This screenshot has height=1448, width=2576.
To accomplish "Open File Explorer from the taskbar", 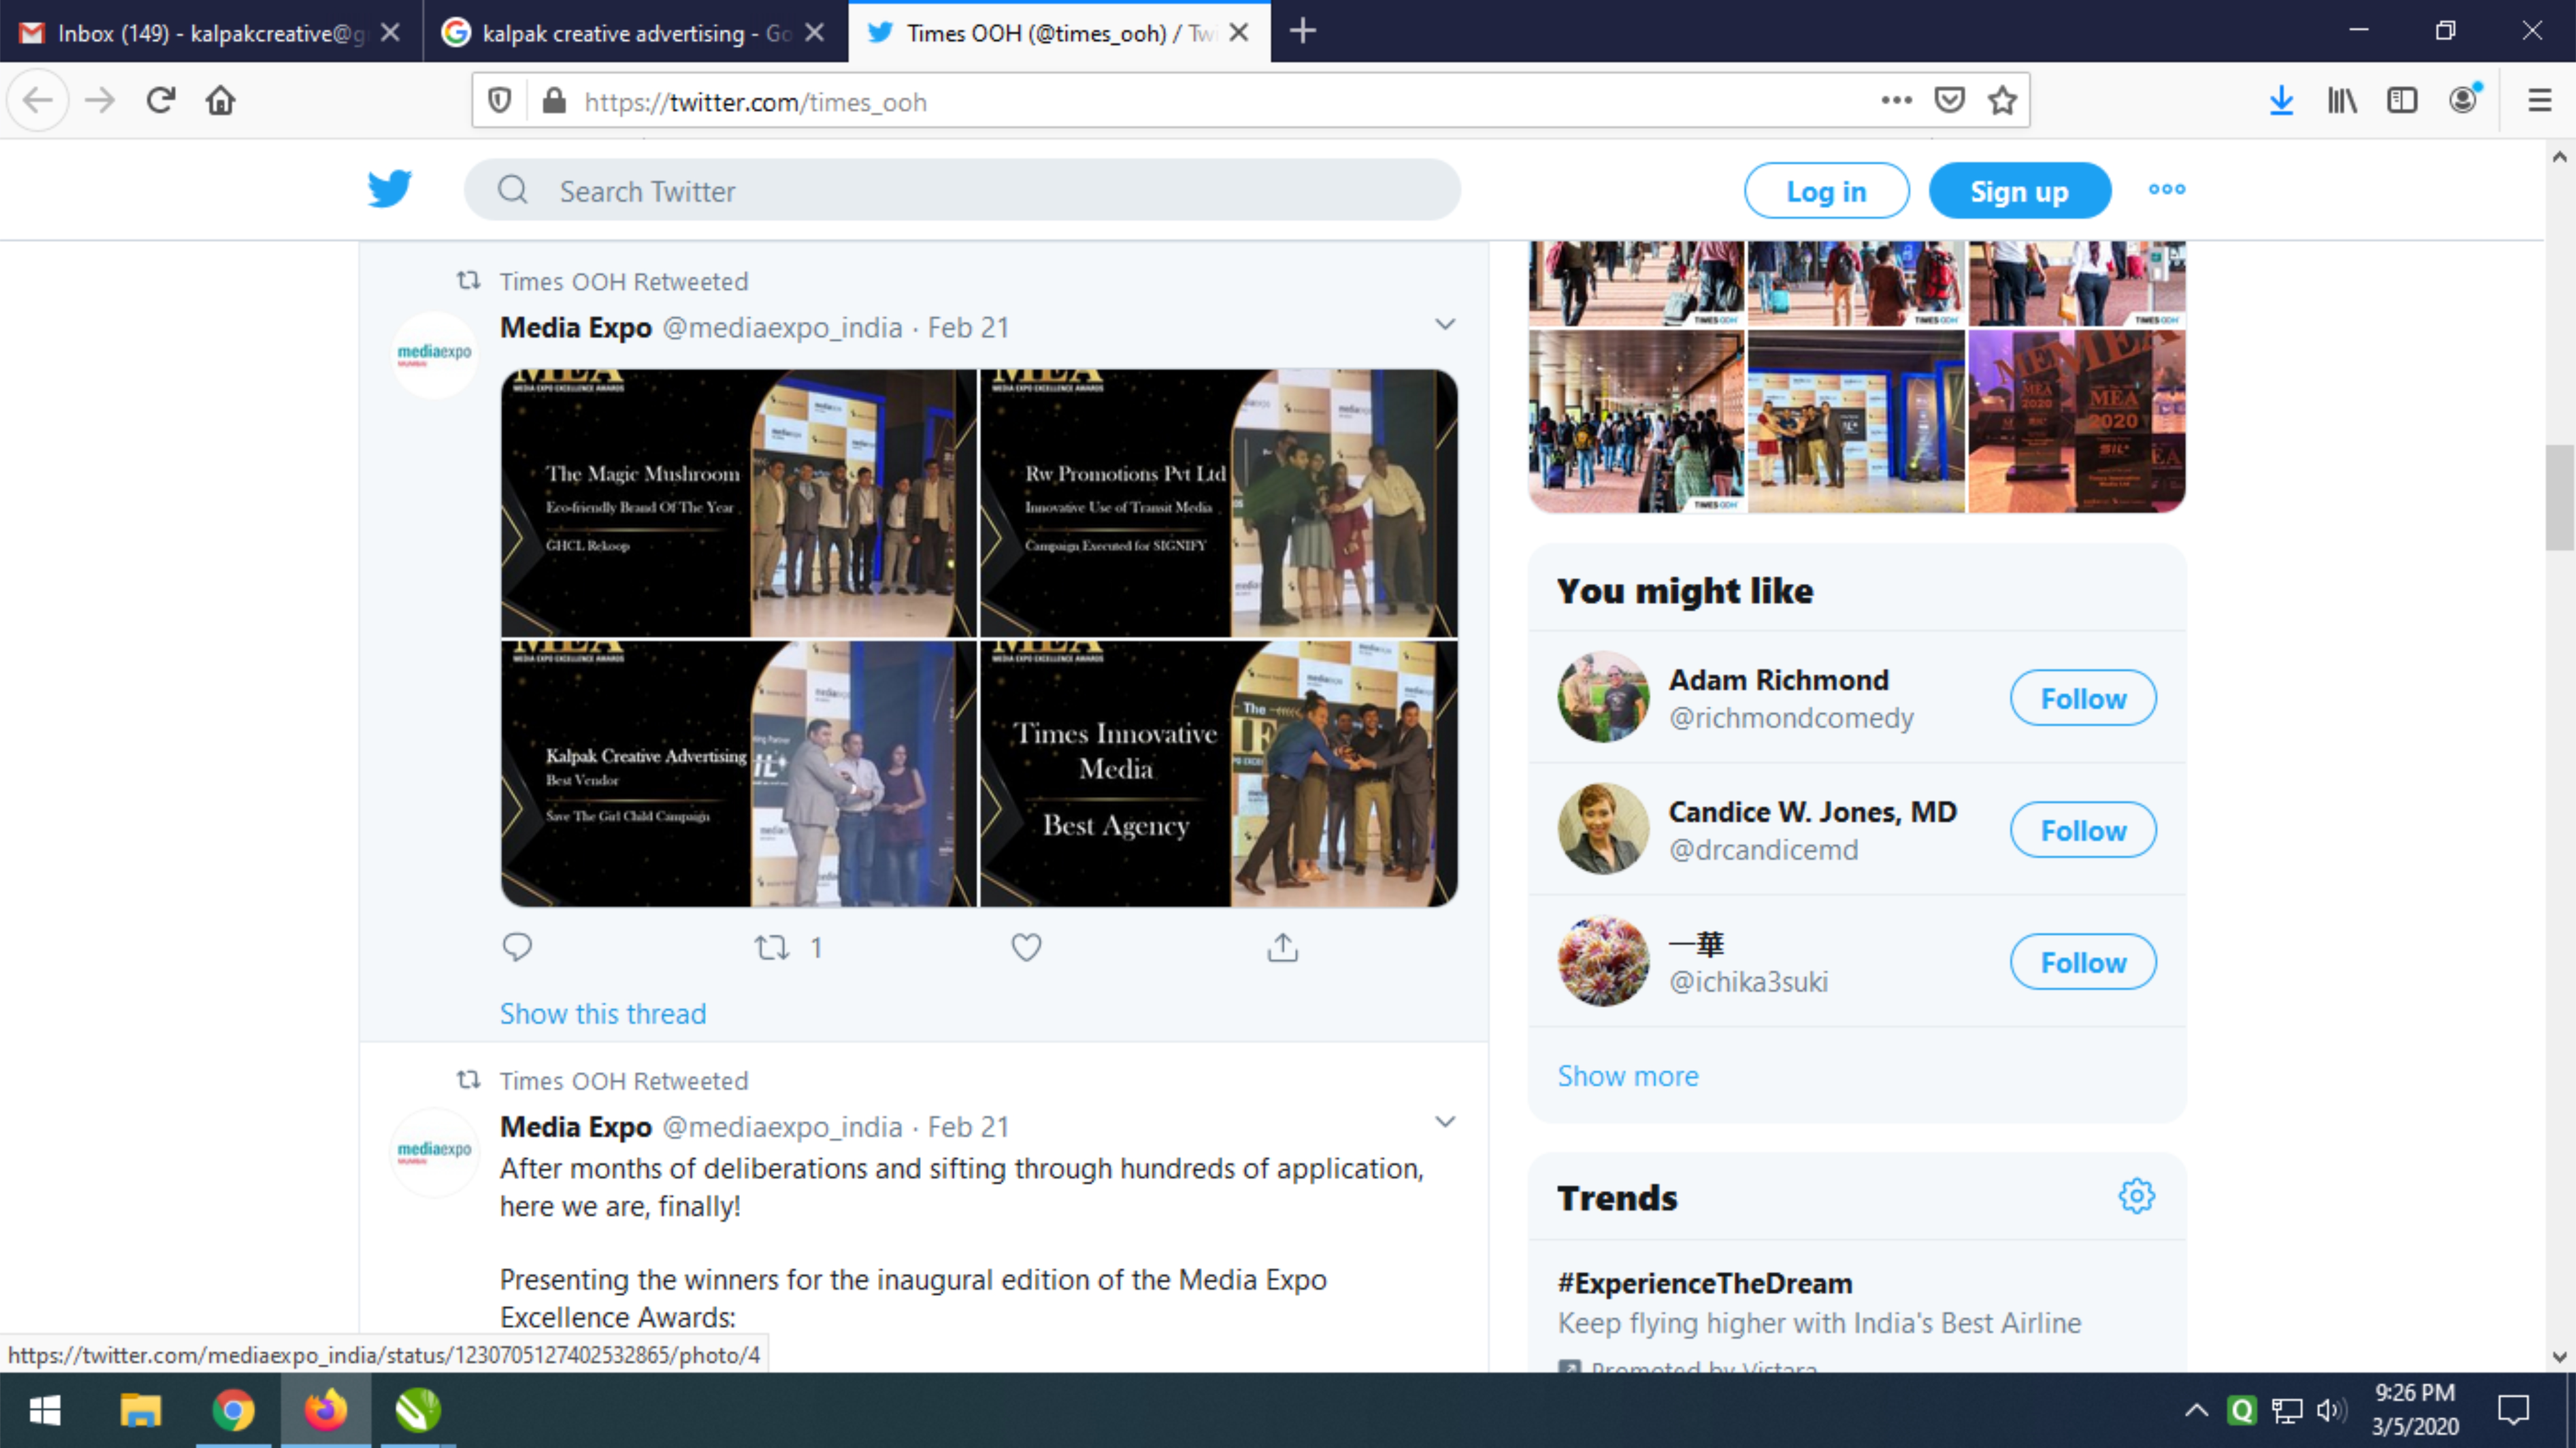I will [140, 1410].
